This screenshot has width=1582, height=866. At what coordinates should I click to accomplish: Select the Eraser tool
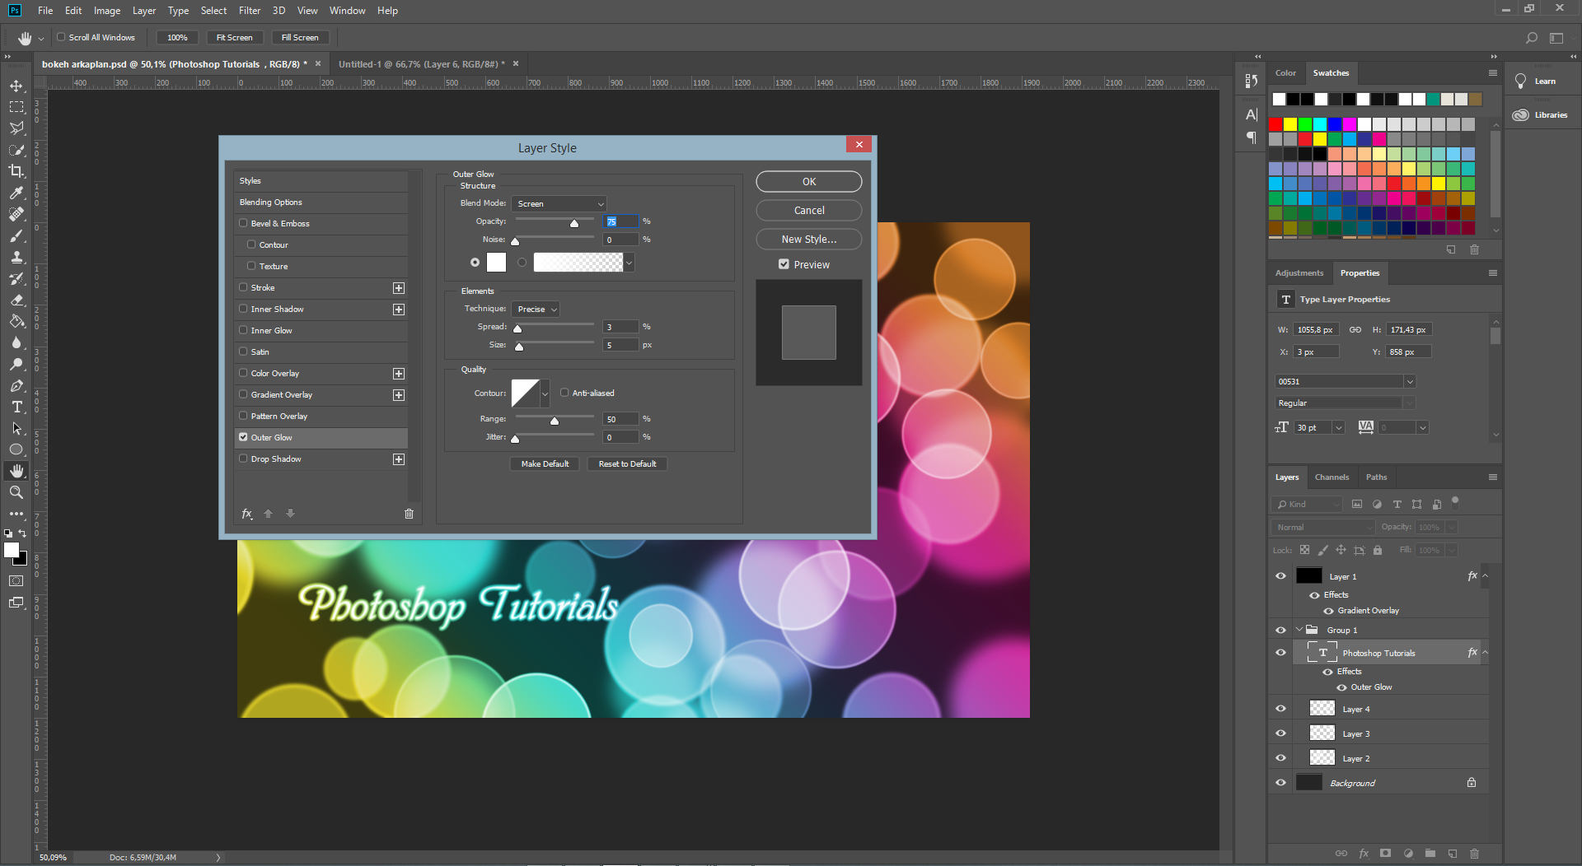point(16,300)
